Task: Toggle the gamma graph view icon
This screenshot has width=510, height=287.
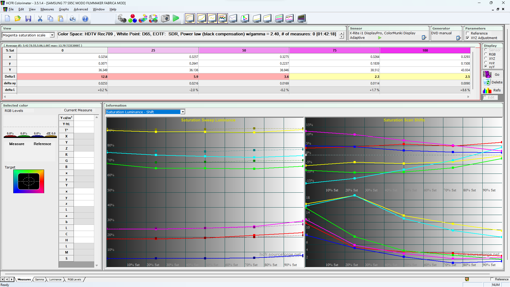Action: 212,18
